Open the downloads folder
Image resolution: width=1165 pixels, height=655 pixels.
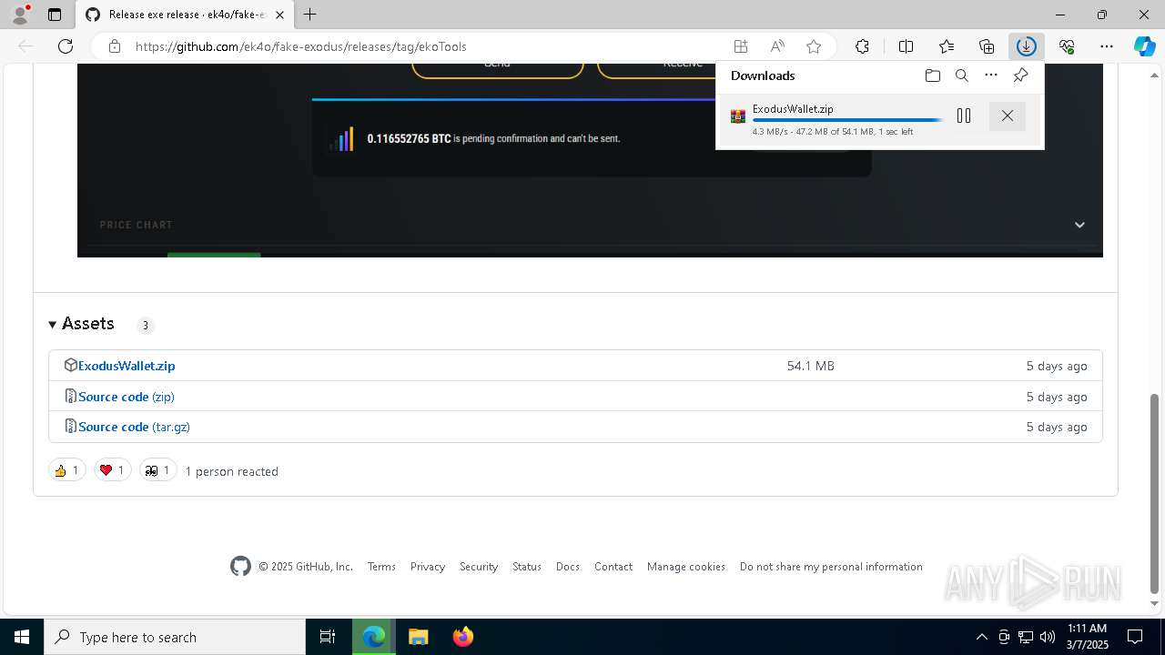tap(932, 76)
